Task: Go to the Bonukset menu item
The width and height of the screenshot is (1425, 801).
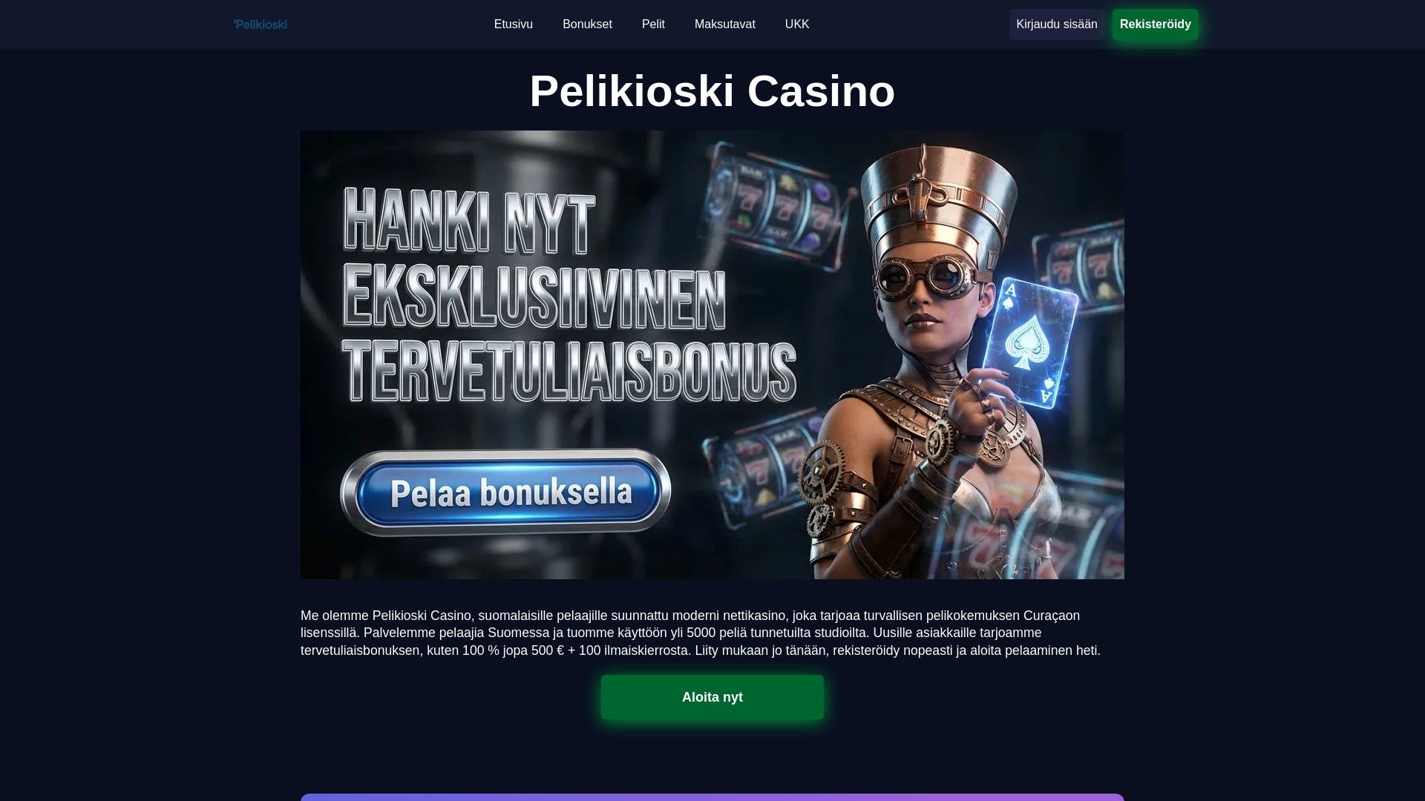Action: click(x=587, y=24)
